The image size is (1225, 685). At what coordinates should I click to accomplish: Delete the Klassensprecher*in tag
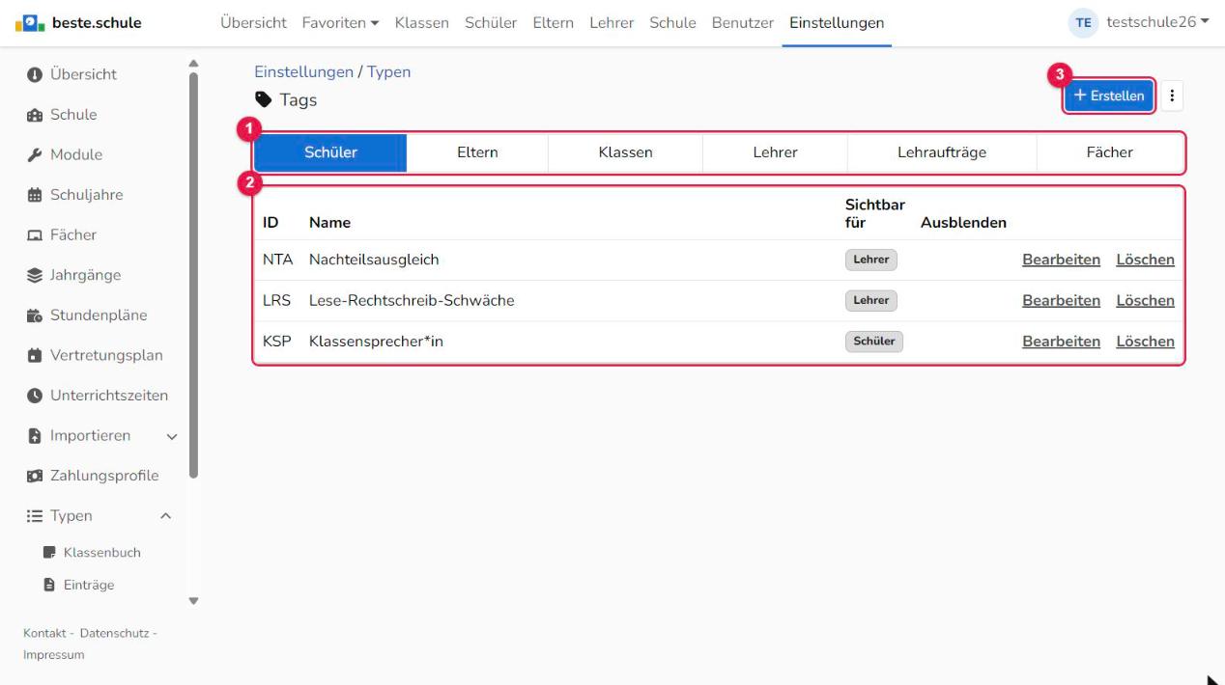pyautogui.click(x=1145, y=342)
